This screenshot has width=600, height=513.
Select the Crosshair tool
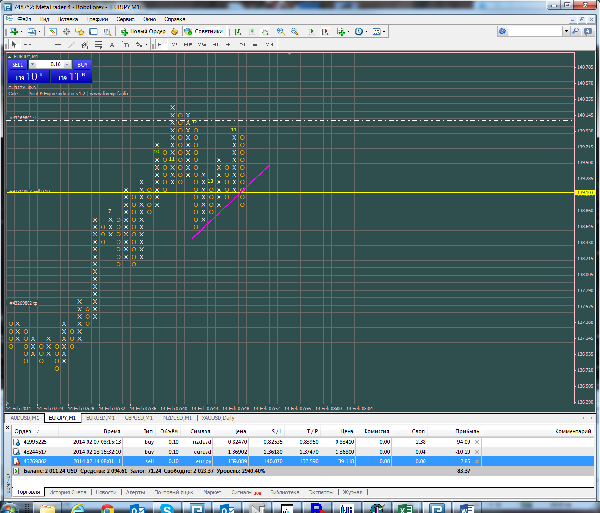tap(28, 44)
